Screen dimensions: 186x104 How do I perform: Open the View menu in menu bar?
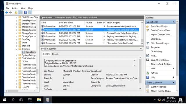(23, 8)
